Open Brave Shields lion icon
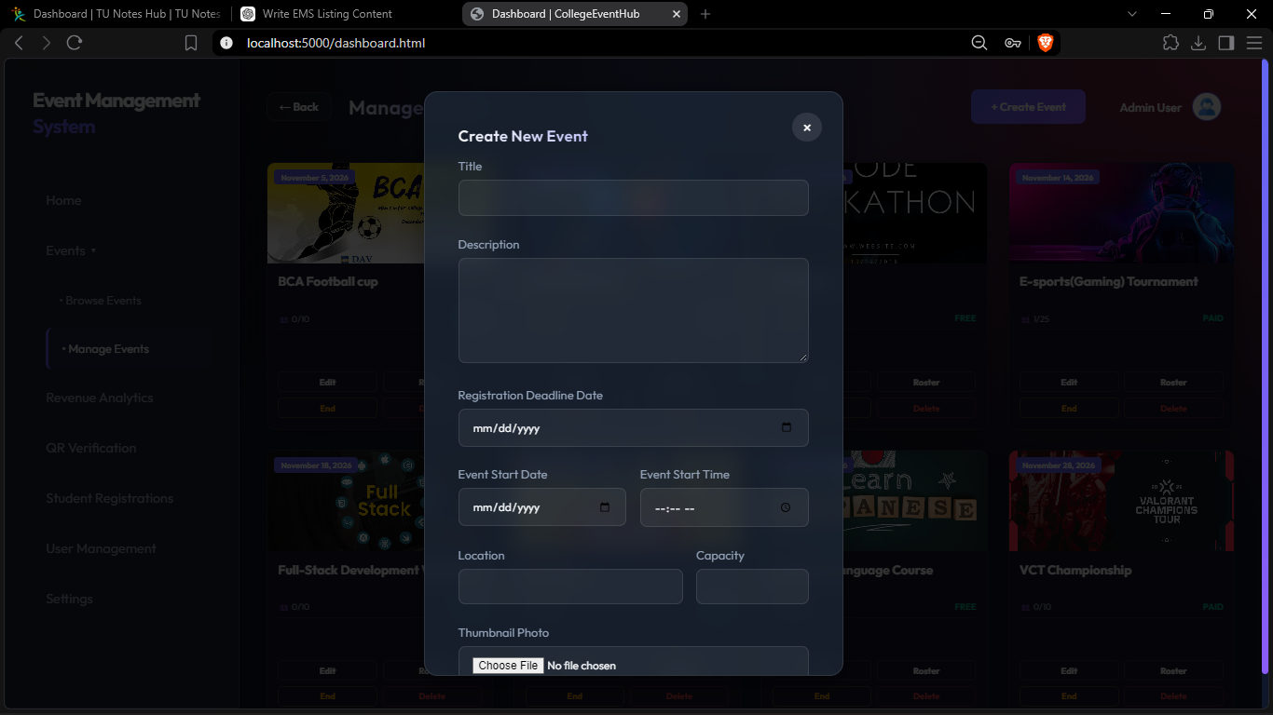Image resolution: width=1273 pixels, height=715 pixels. pos(1045,43)
